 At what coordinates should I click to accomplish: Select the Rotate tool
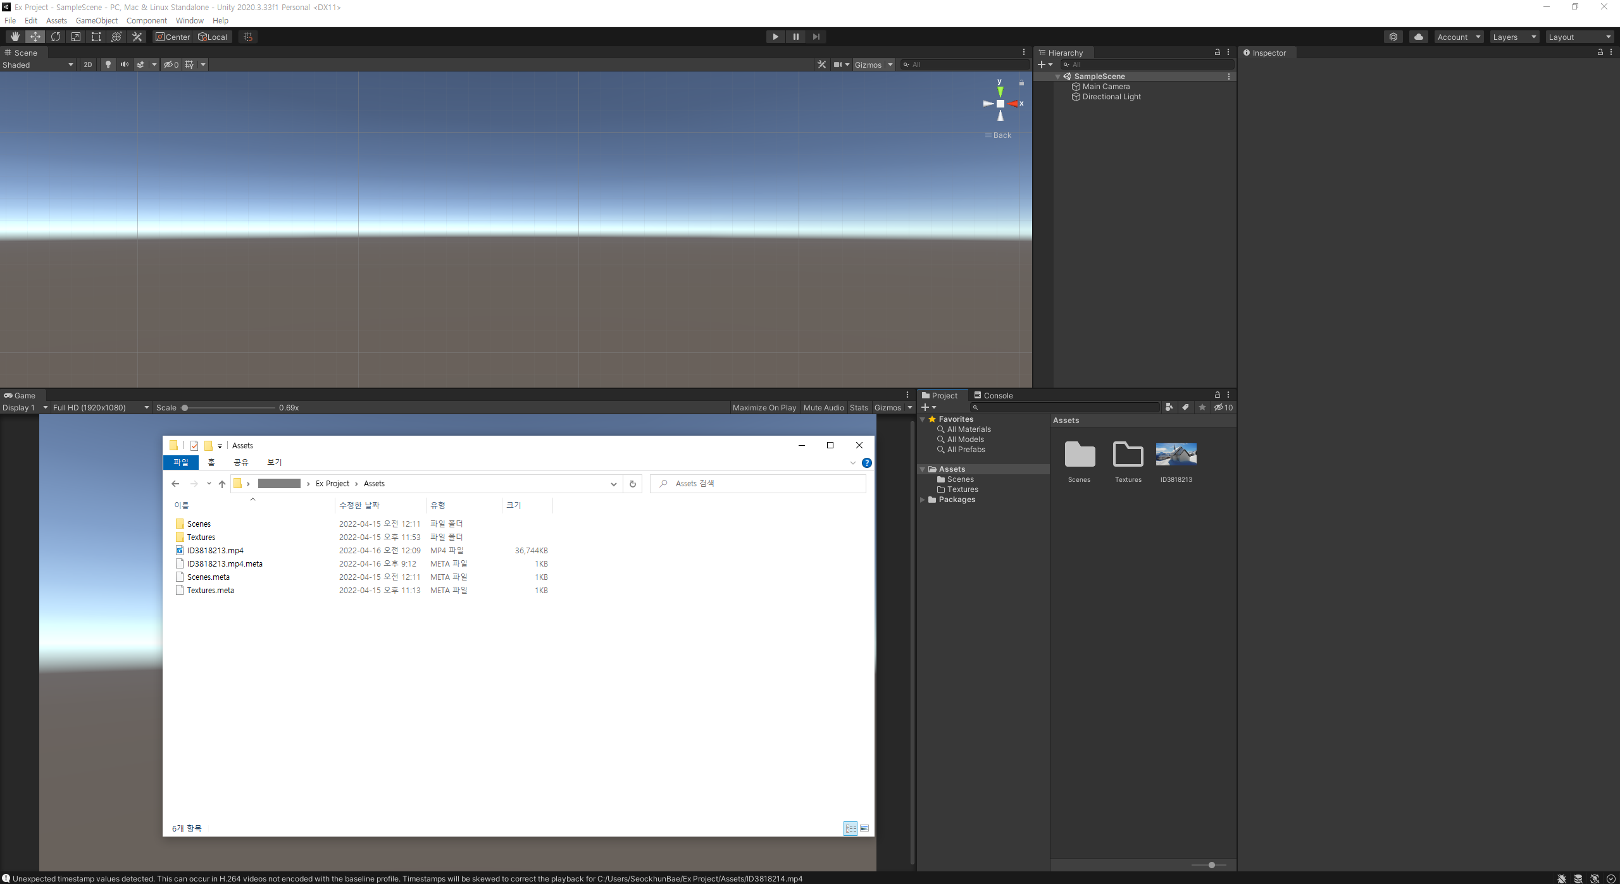point(56,37)
